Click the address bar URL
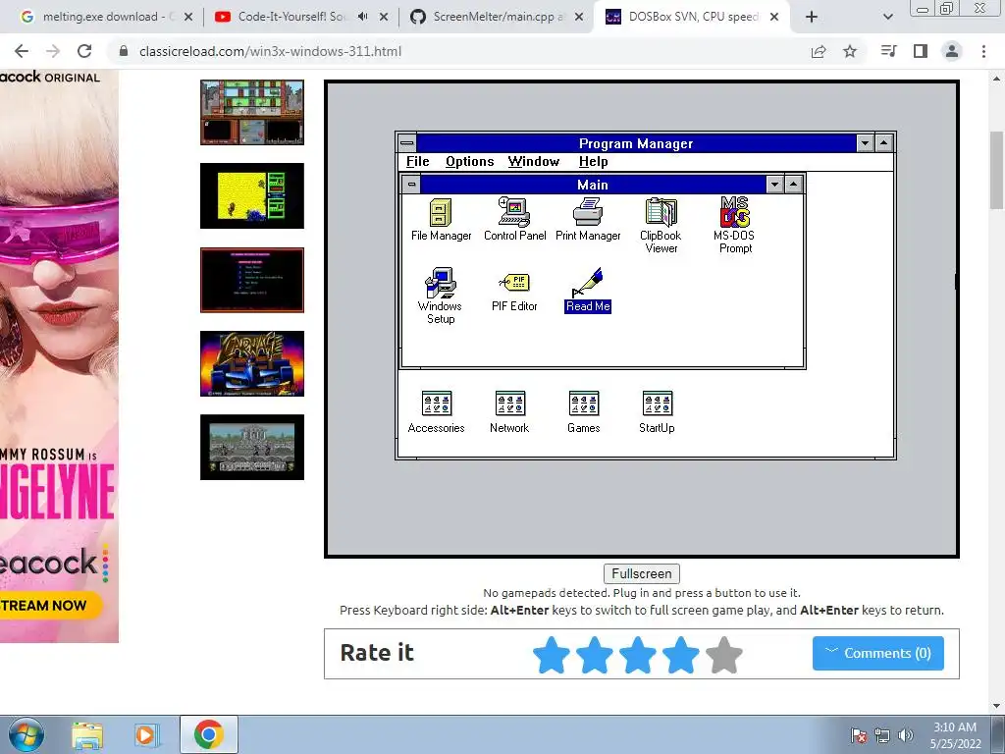The width and height of the screenshot is (1005, 754). coord(270,51)
